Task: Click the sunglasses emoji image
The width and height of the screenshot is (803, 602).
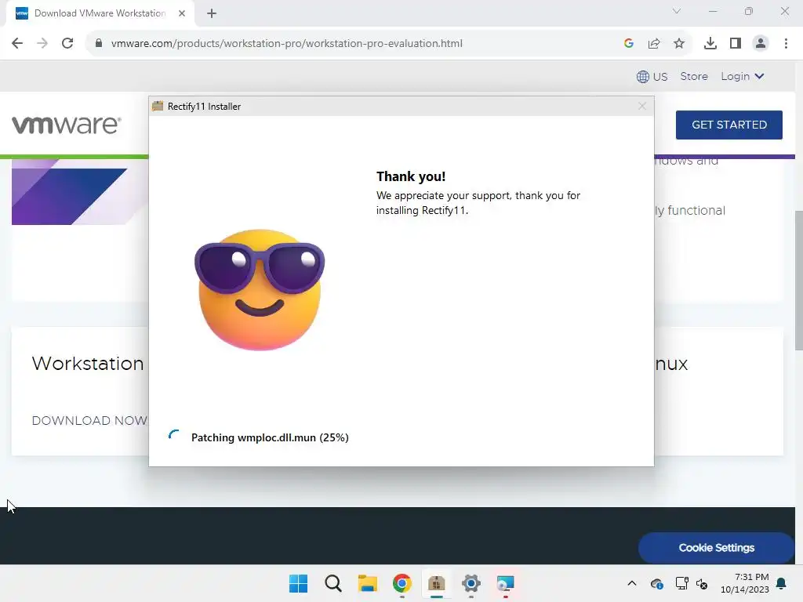Action: pos(260,290)
